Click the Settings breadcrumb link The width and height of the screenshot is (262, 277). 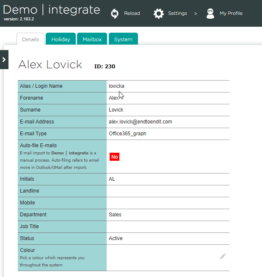(x=177, y=14)
